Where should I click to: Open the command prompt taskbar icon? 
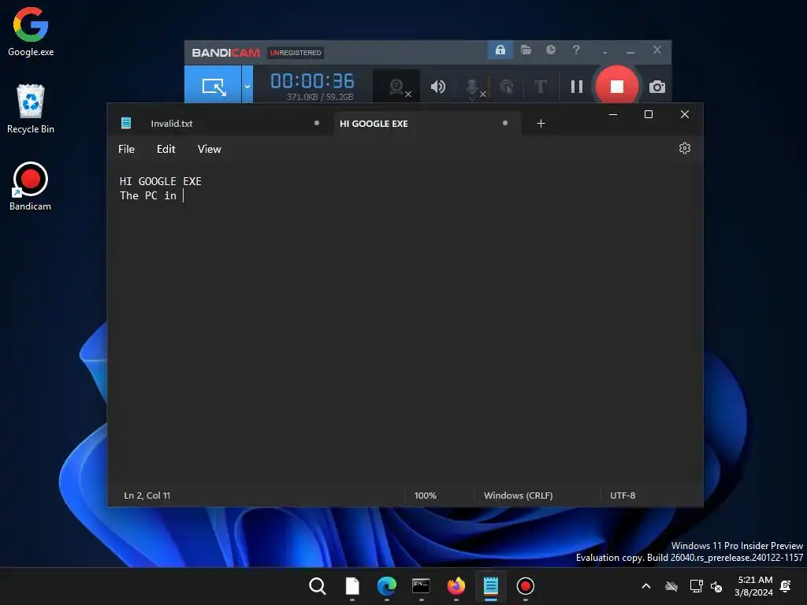[421, 586]
